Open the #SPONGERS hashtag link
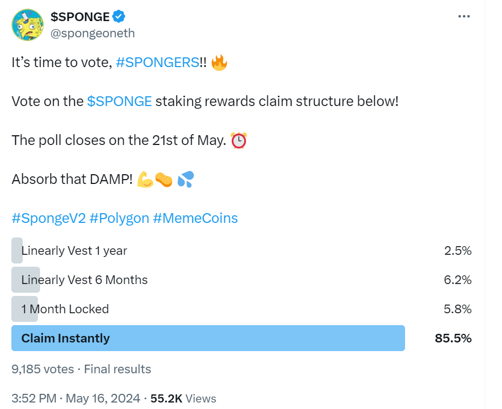The width and height of the screenshot is (502, 409). click(158, 62)
